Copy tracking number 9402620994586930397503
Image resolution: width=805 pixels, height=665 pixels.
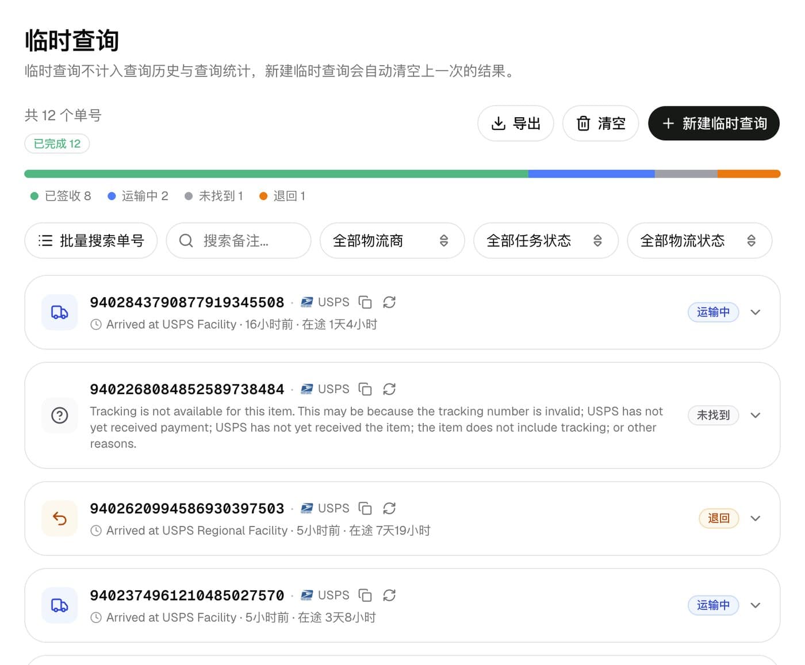365,509
